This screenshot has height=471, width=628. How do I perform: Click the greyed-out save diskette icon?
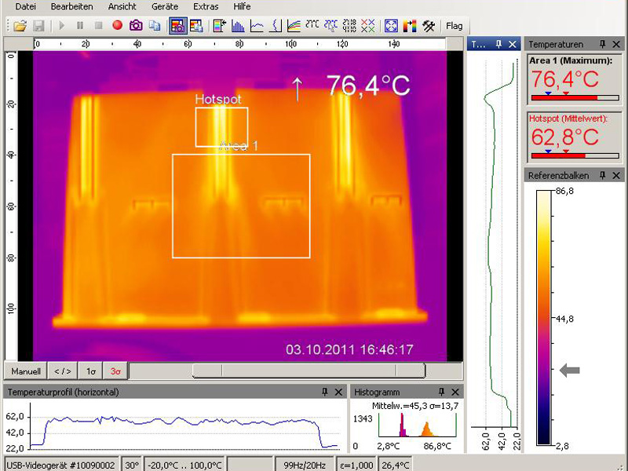click(38, 26)
